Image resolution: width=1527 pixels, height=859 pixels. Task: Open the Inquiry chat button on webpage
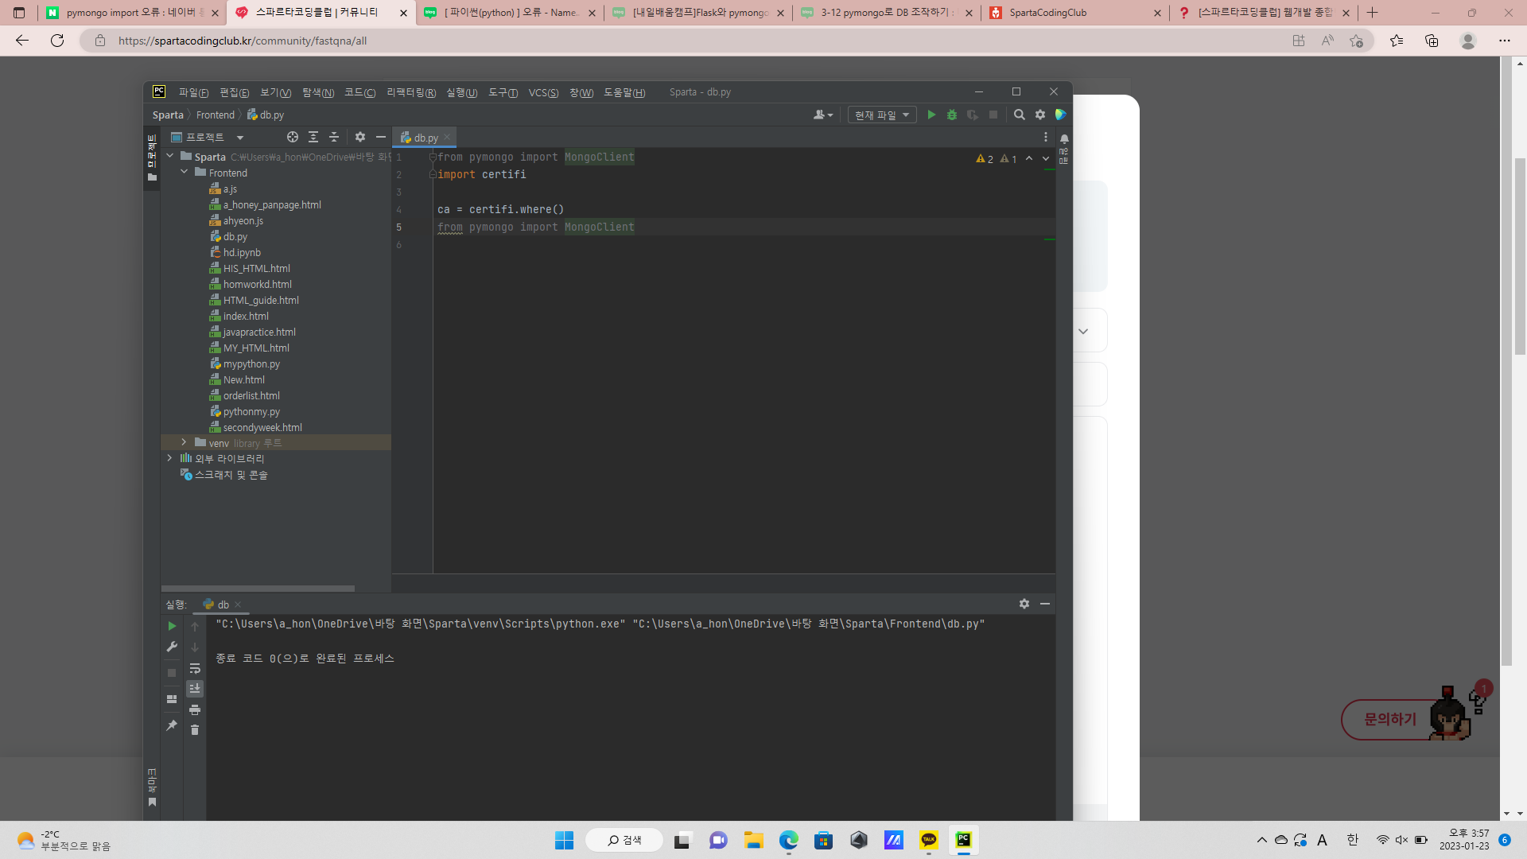pyautogui.click(x=1390, y=720)
